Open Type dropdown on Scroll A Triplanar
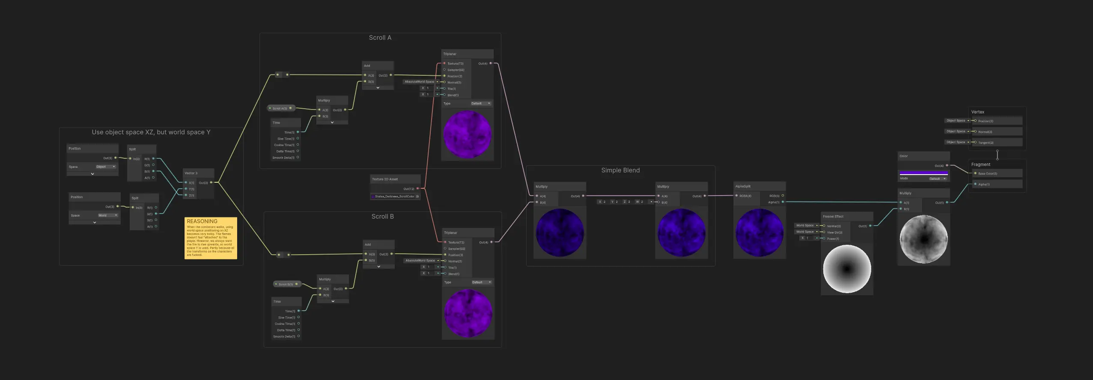1093x380 pixels. point(481,104)
